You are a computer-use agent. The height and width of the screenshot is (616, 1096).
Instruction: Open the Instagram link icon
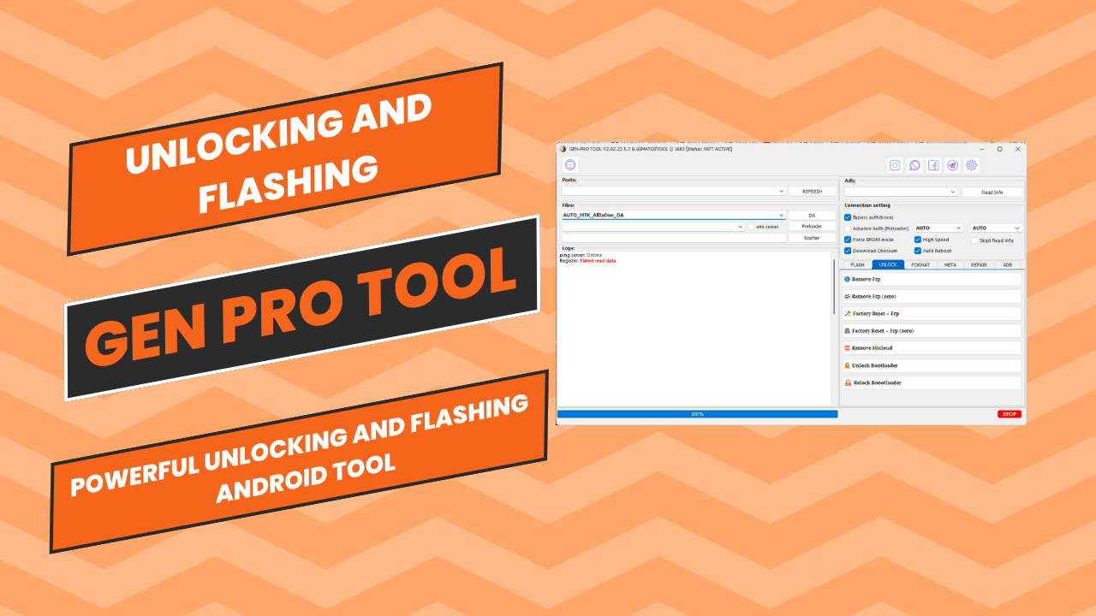895,165
